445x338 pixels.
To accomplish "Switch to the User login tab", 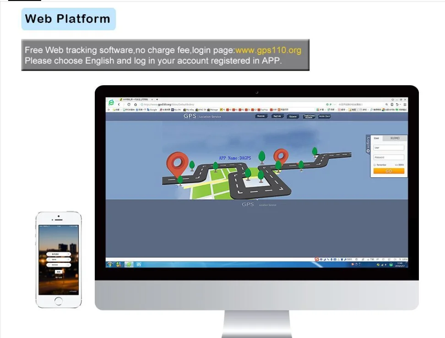I will (377, 138).
